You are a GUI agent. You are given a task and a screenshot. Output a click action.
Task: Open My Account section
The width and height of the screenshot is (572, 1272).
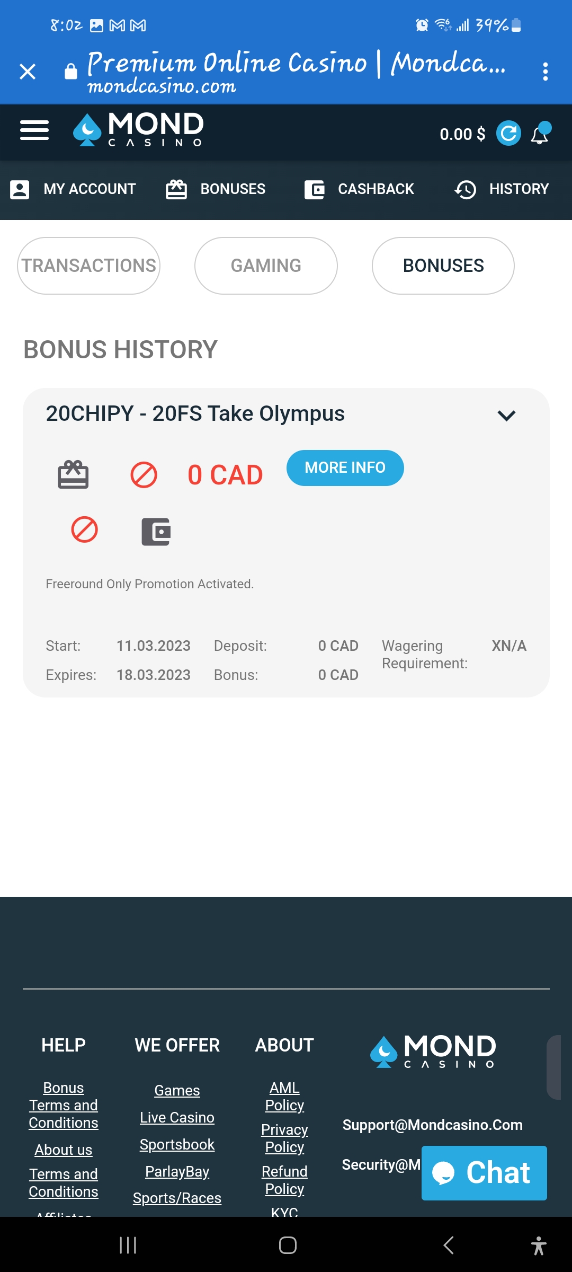click(73, 189)
